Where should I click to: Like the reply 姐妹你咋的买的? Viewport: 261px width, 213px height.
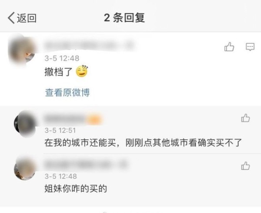[x=245, y=166]
